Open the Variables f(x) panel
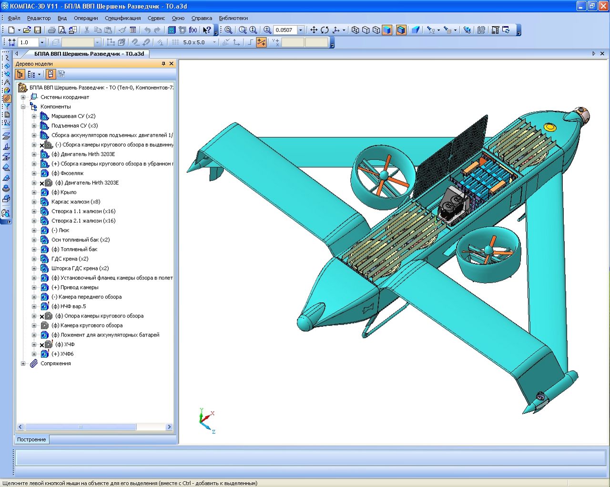This screenshot has height=487, width=610. [193, 30]
